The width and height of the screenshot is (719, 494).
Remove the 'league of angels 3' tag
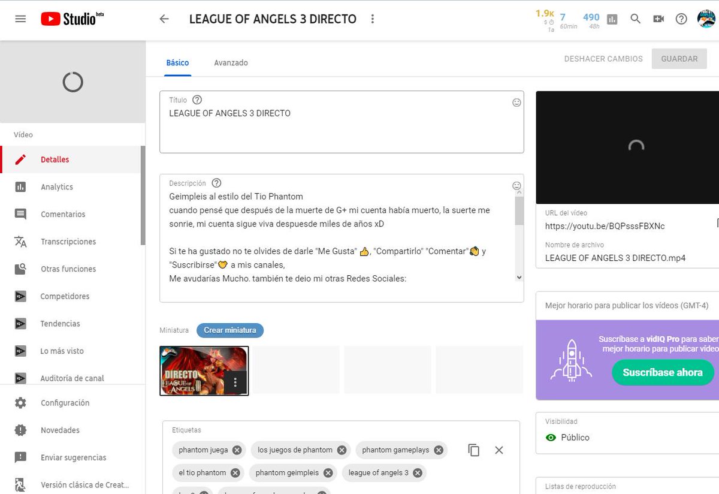tap(418, 473)
